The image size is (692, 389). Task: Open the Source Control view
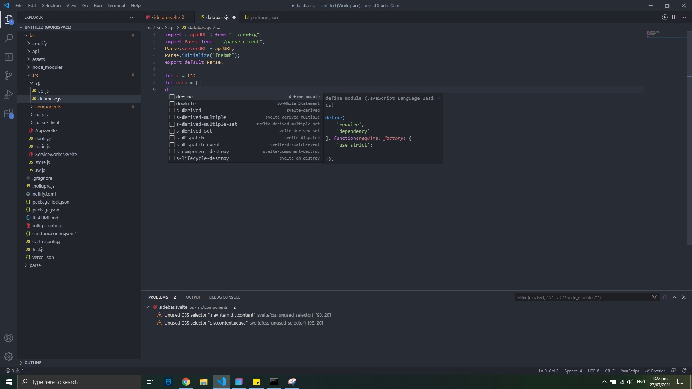8,75
